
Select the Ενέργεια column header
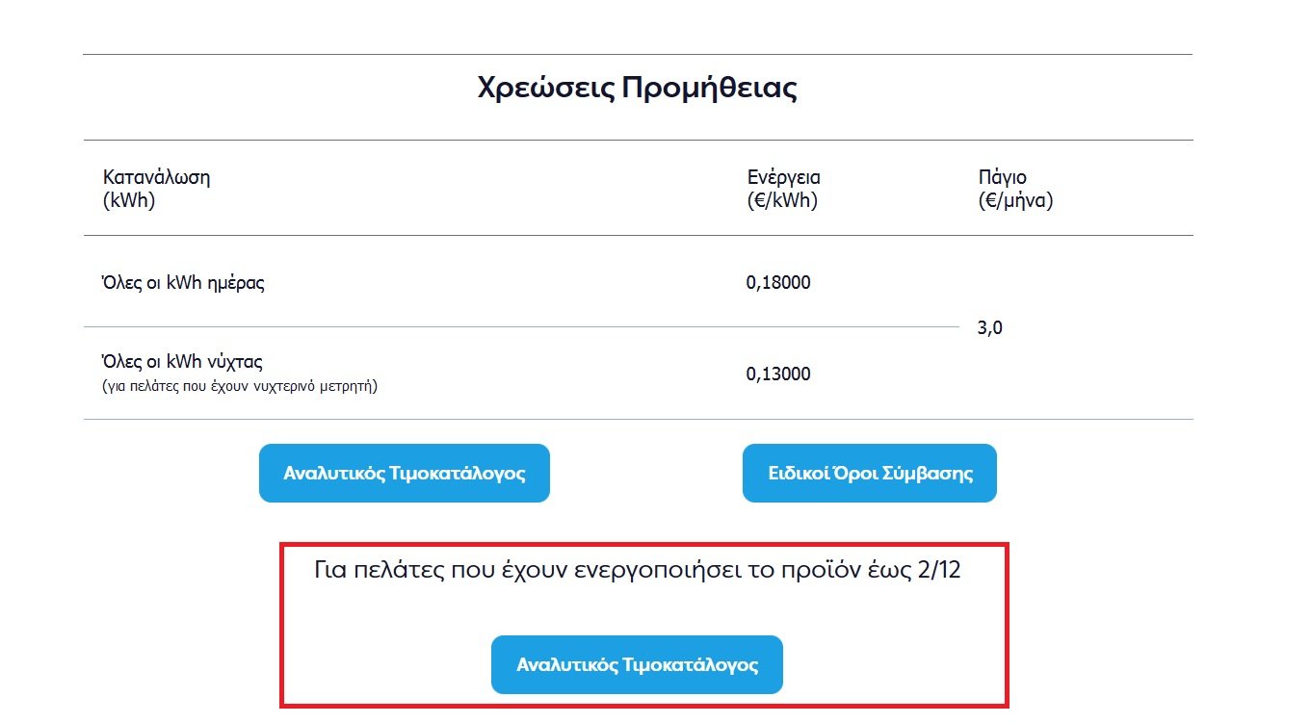784,177
